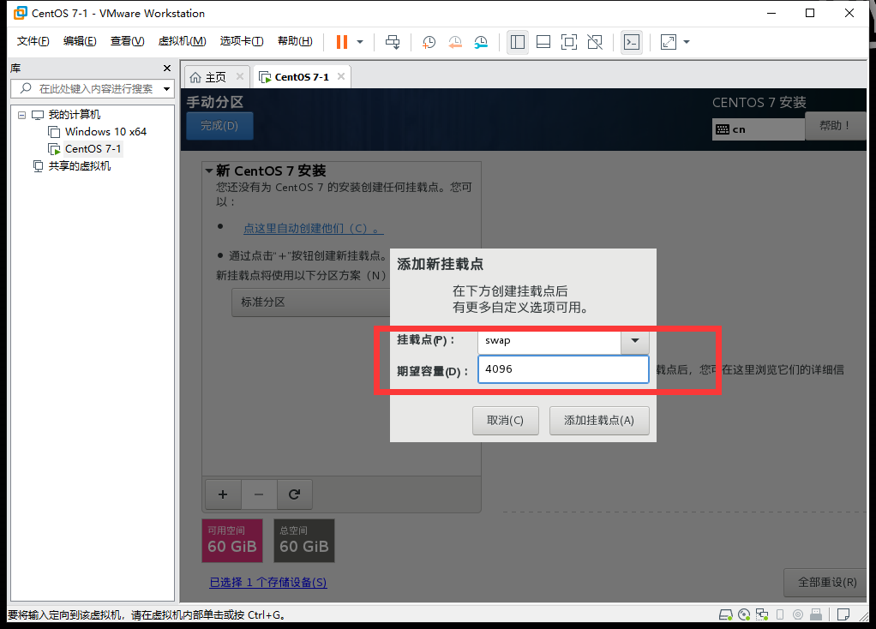Click the stretch guest display icon
This screenshot has height=629, width=876.
coord(669,42)
